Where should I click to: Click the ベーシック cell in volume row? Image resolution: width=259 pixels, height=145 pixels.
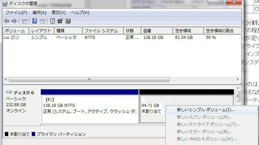66,37
